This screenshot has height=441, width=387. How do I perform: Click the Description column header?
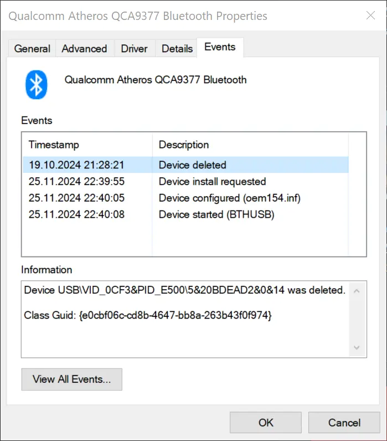click(x=250, y=145)
